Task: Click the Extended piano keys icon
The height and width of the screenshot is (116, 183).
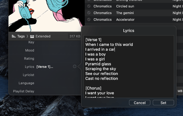Action: (32, 36)
